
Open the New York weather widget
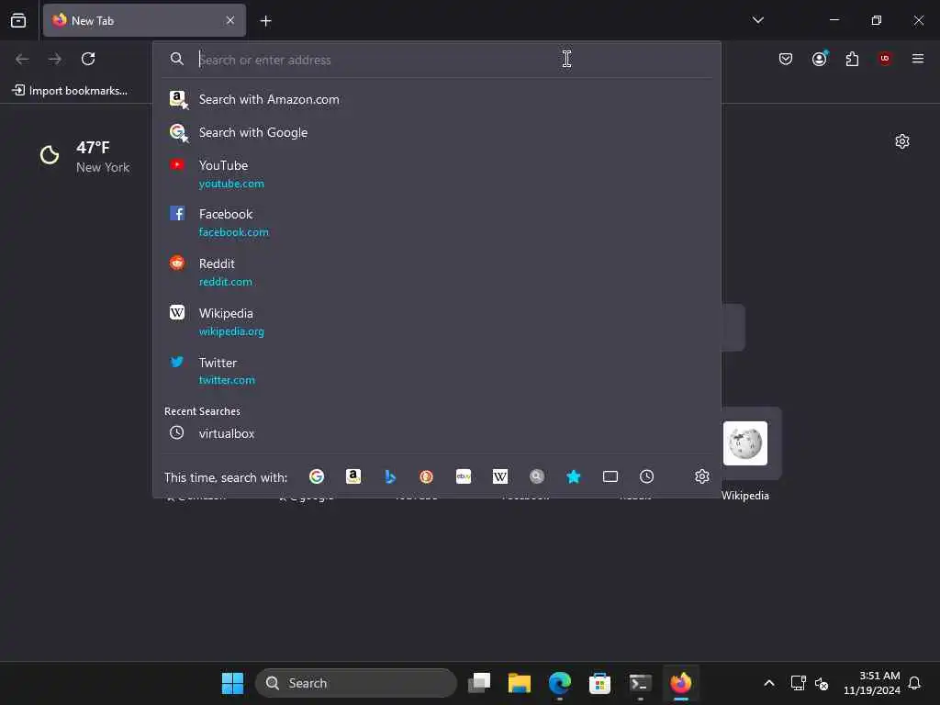84,156
